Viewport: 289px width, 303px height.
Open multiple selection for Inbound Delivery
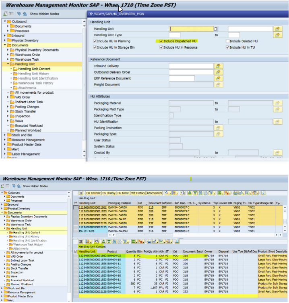218,66
